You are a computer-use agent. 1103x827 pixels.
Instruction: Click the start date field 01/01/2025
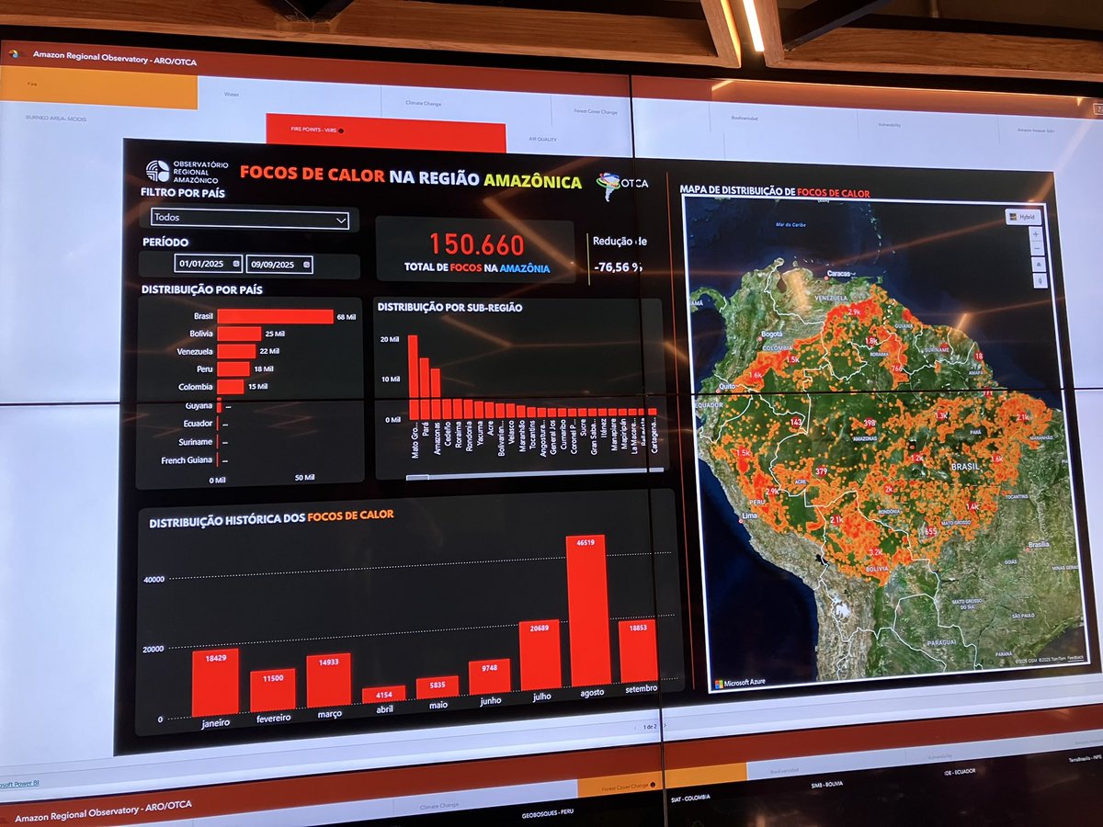click(208, 264)
